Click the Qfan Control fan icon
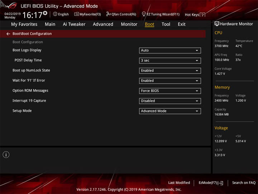This screenshot has width=258, height=194. coord(108,14)
